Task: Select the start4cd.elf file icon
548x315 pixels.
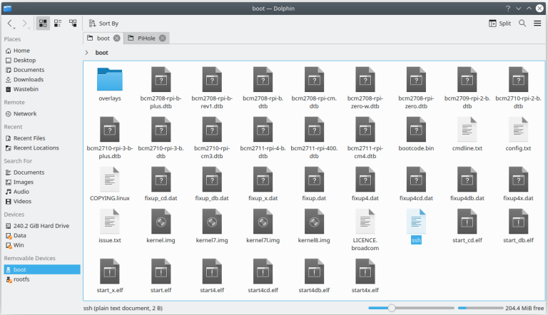Action: pos(263,272)
